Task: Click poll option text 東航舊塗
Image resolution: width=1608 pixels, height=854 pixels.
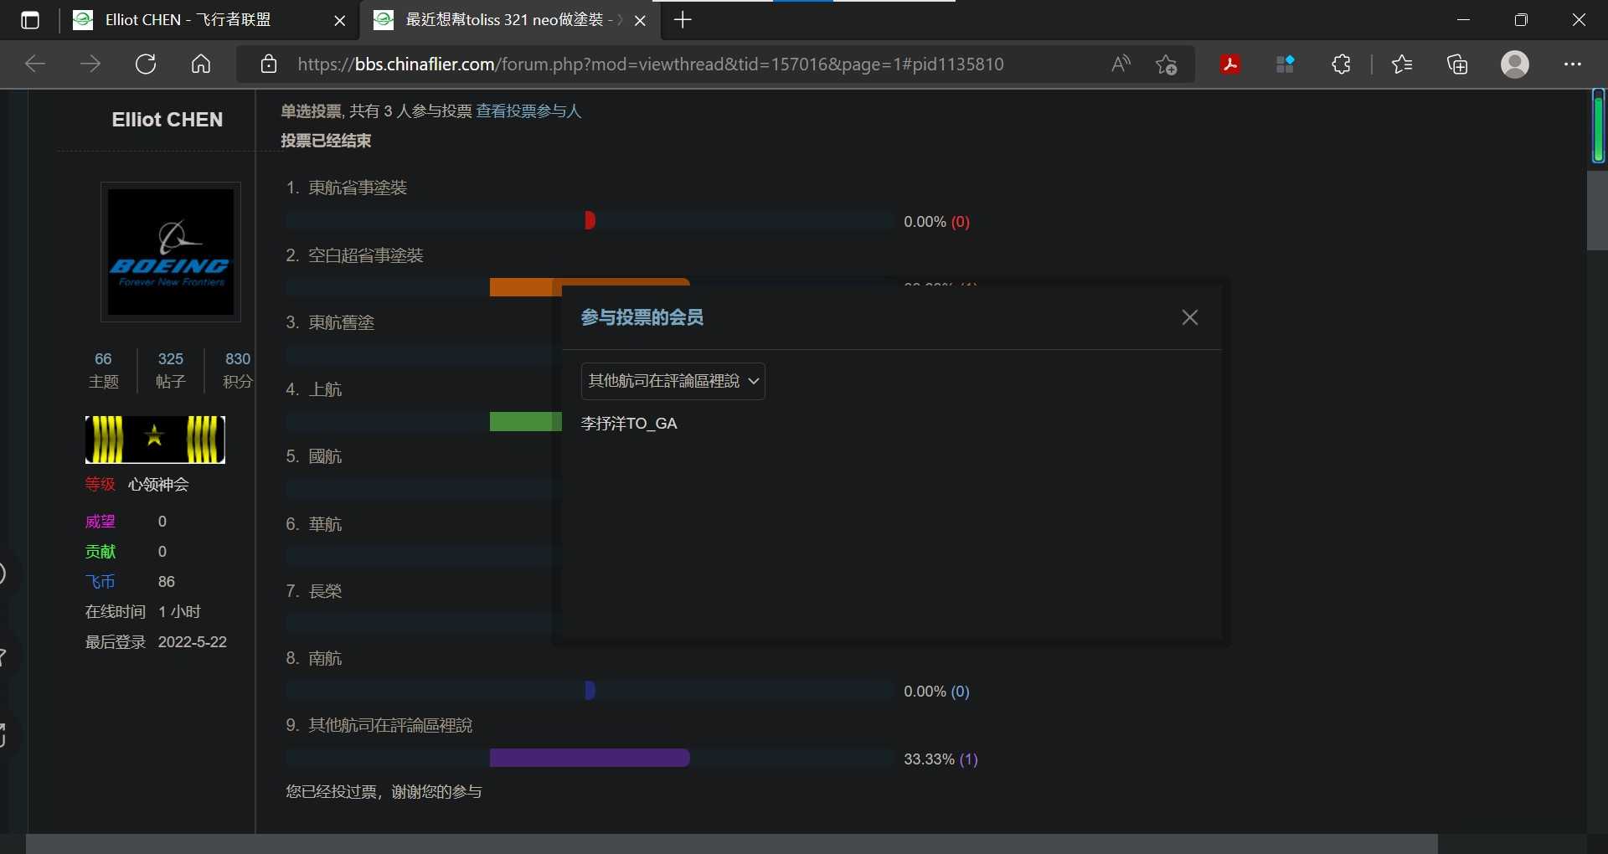Action: (x=341, y=322)
